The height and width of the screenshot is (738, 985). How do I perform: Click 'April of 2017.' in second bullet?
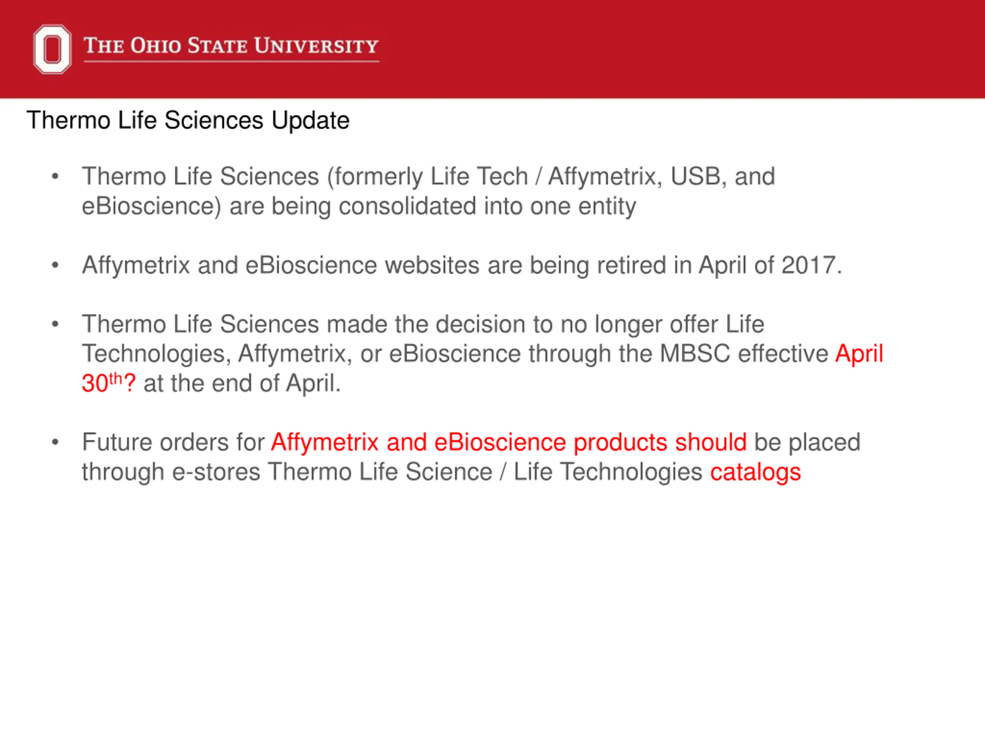point(770,265)
